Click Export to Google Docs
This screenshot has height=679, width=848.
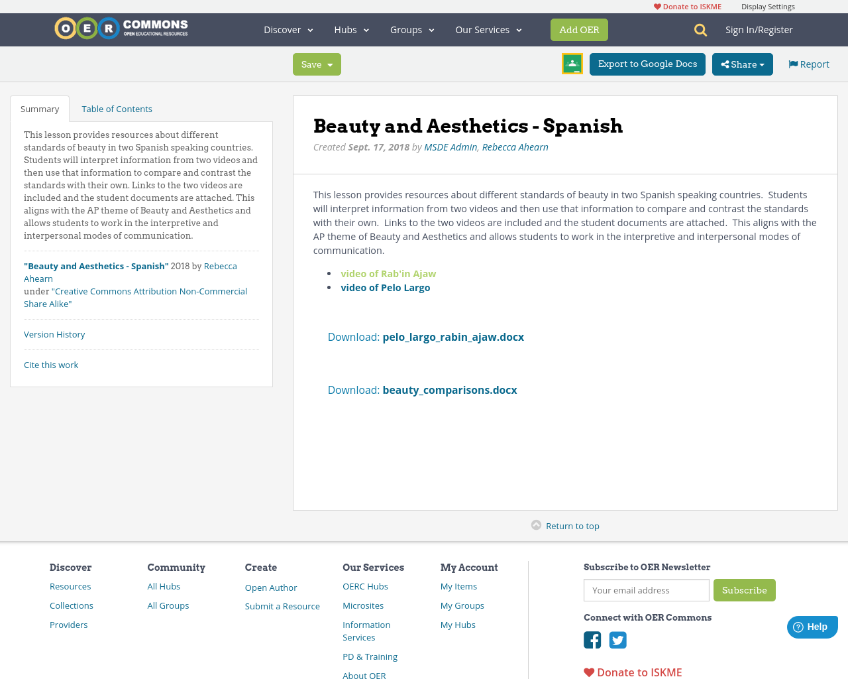pos(647,63)
